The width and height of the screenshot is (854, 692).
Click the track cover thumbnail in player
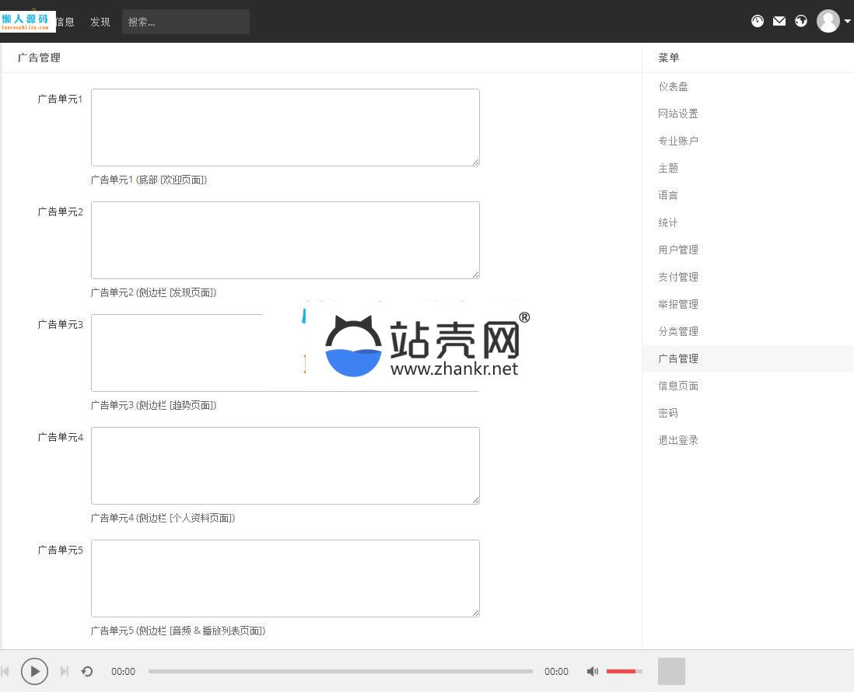pos(671,671)
